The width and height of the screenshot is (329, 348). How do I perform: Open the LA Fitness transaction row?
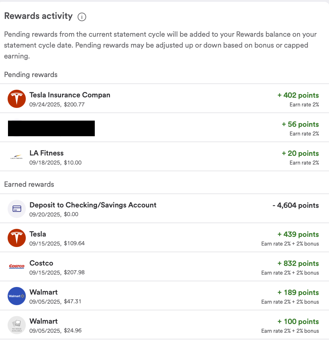(x=46, y=153)
